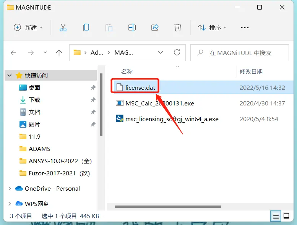Open 文档 in quick access
Viewport: 297px width, 225px height.
(34, 112)
